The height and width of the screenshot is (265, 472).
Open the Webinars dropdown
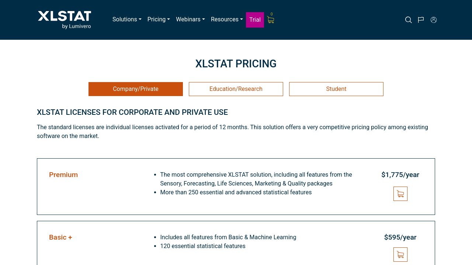(x=190, y=20)
